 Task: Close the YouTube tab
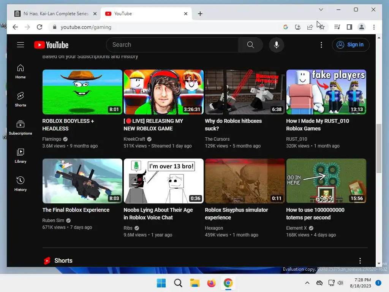[185, 14]
